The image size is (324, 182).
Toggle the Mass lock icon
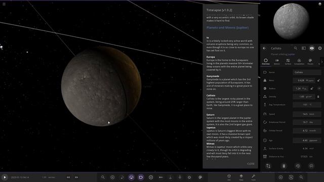tap(318, 80)
